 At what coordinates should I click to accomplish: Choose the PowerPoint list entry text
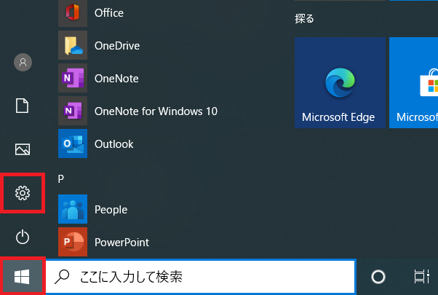[122, 243]
